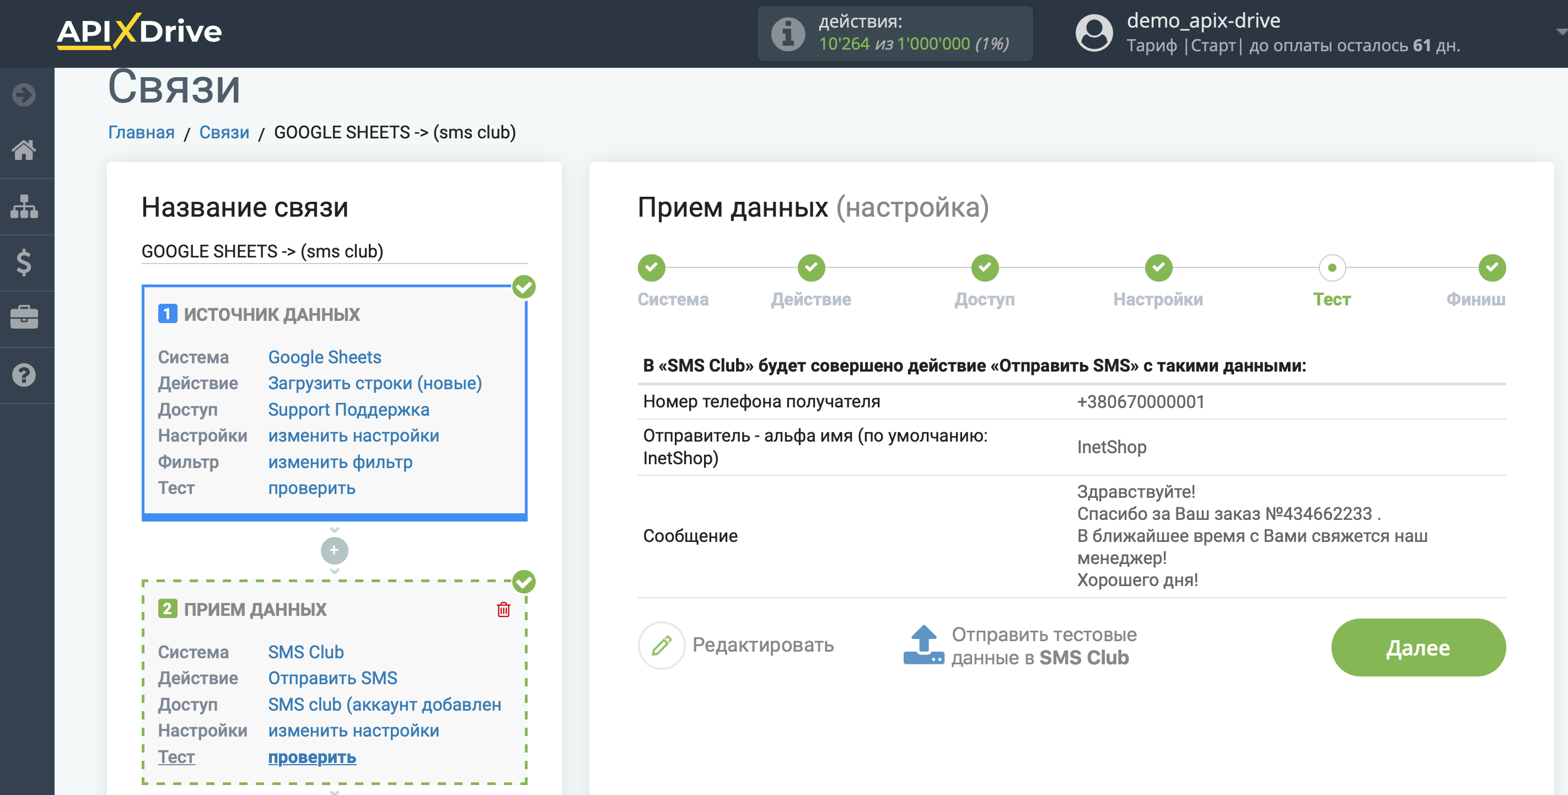Open the briefcase icon in the sidebar
Viewport: 1568px width, 795px height.
tap(24, 318)
